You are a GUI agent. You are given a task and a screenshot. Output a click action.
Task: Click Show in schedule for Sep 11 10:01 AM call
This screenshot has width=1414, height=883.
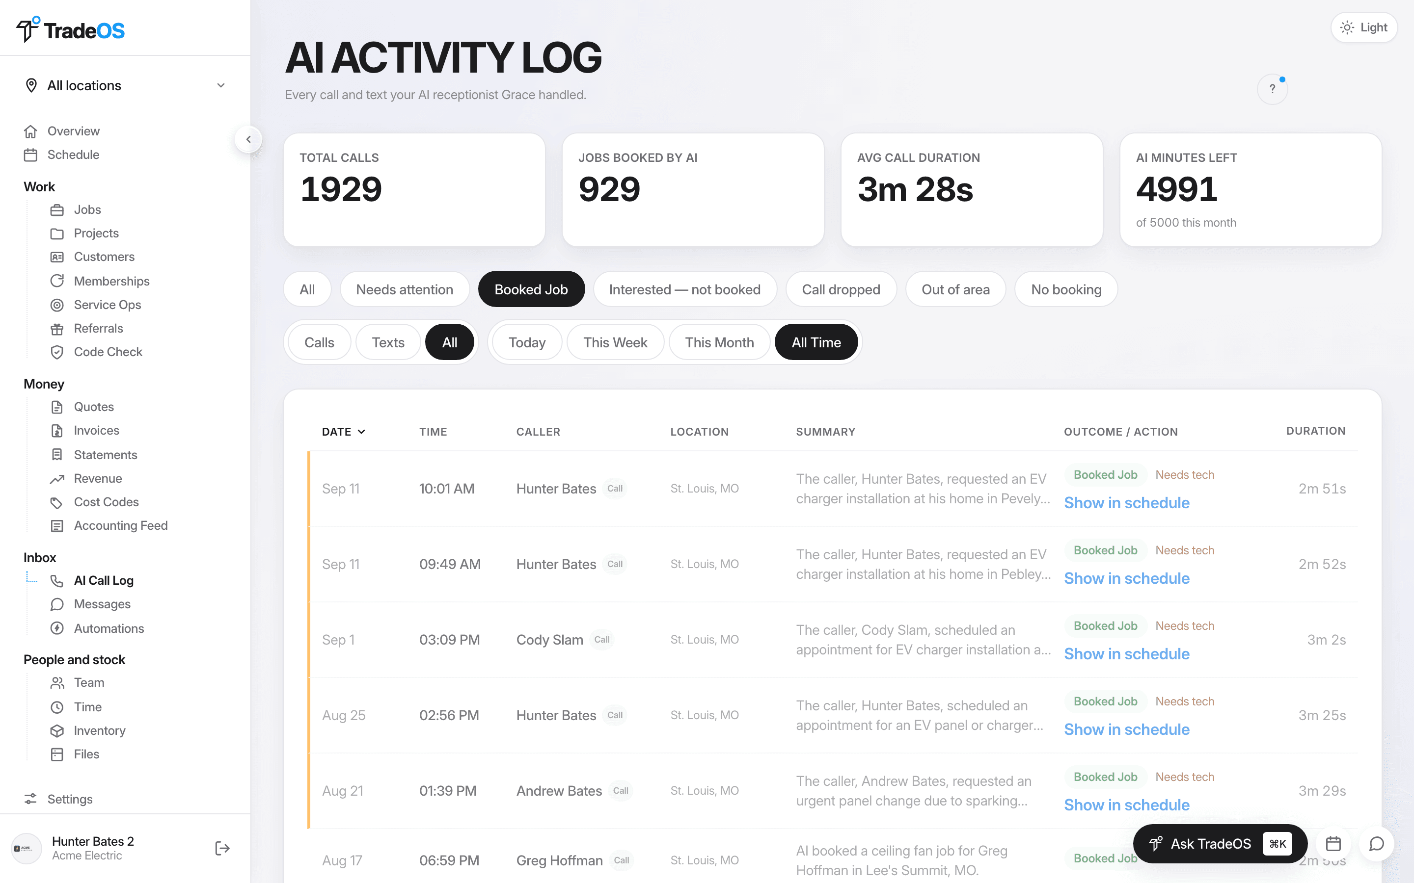click(x=1126, y=503)
